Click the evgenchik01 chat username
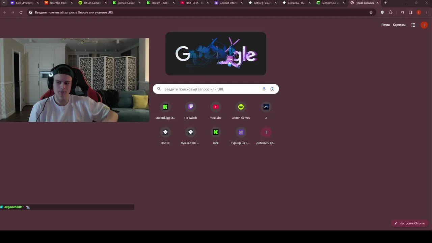Image resolution: width=432 pixels, height=243 pixels. click(x=13, y=207)
